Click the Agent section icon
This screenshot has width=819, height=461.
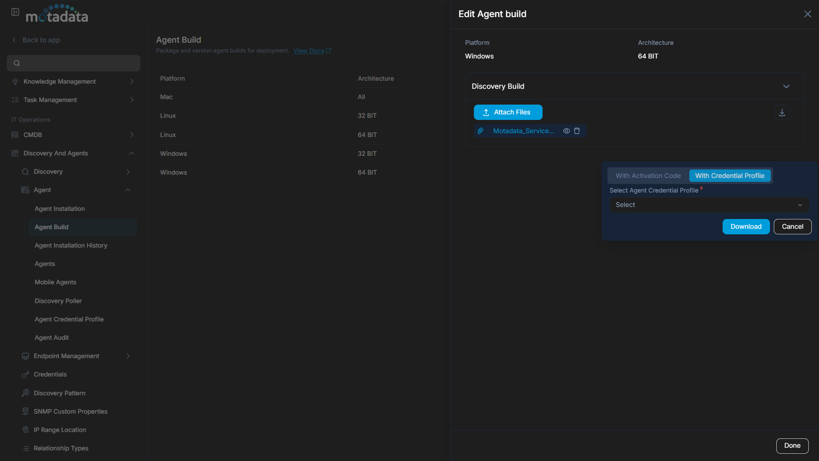point(26,190)
